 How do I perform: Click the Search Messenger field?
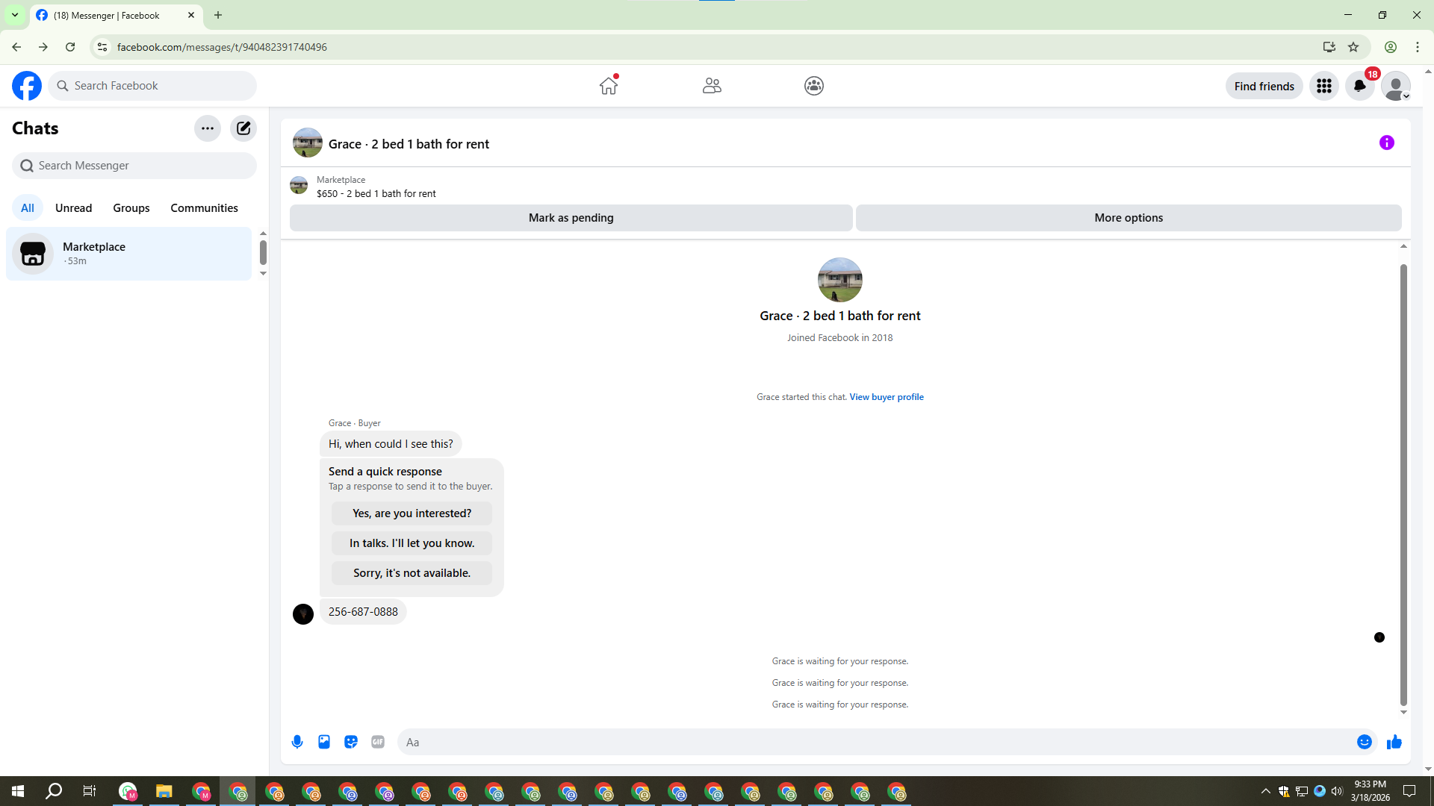[x=134, y=166]
